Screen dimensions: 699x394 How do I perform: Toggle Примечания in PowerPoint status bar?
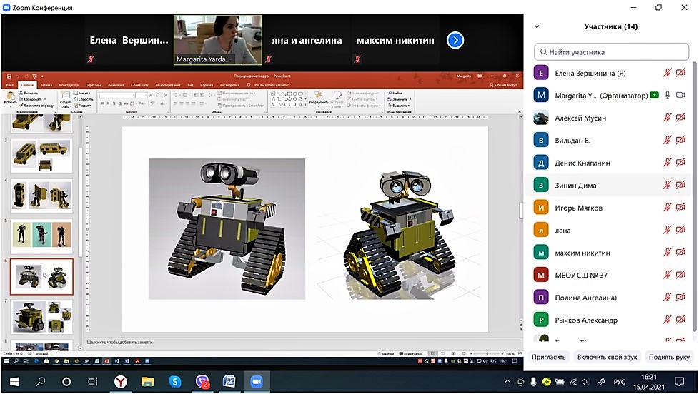(410, 353)
